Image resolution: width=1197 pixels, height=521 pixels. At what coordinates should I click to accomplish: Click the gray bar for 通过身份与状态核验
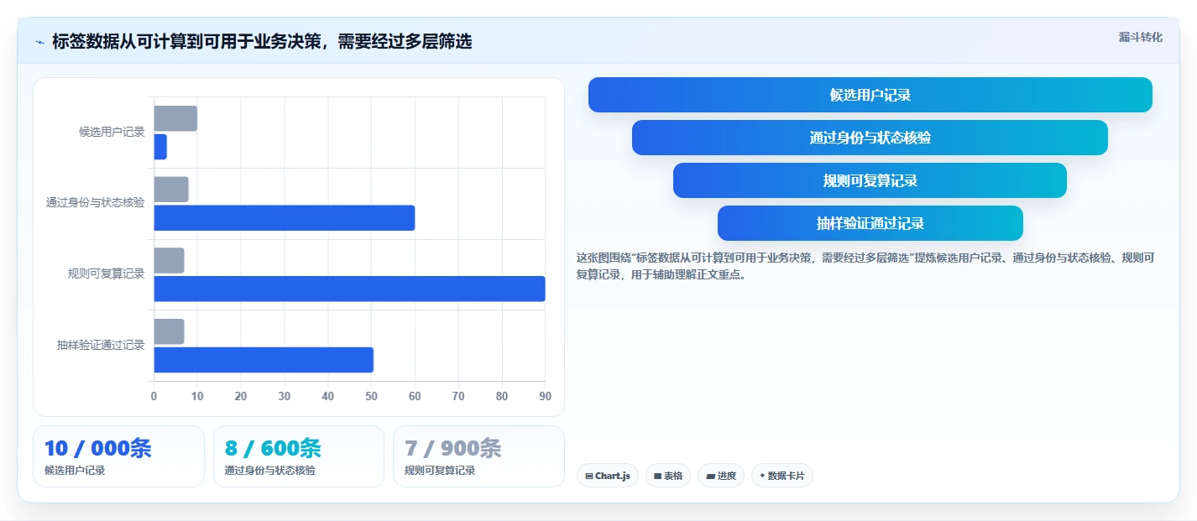click(171, 190)
